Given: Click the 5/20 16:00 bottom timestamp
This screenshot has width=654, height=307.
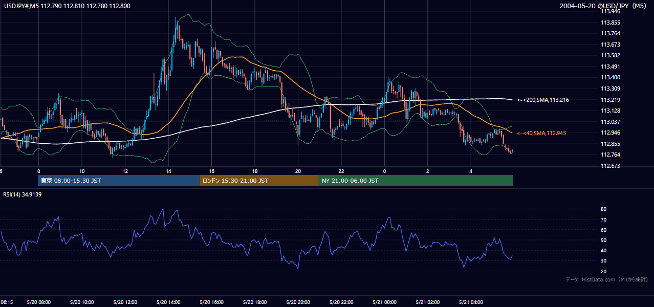Looking at the screenshot, I should (211, 302).
